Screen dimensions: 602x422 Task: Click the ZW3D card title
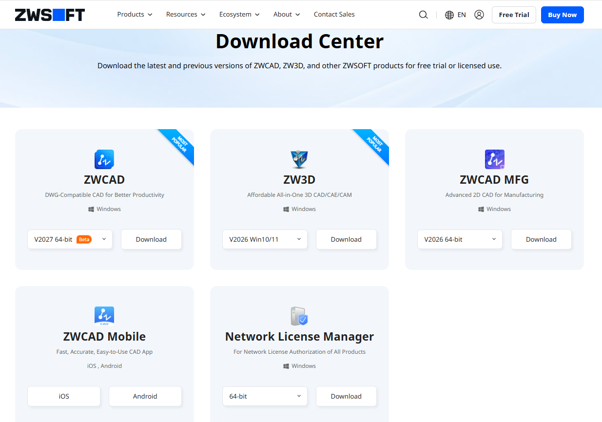tap(299, 179)
